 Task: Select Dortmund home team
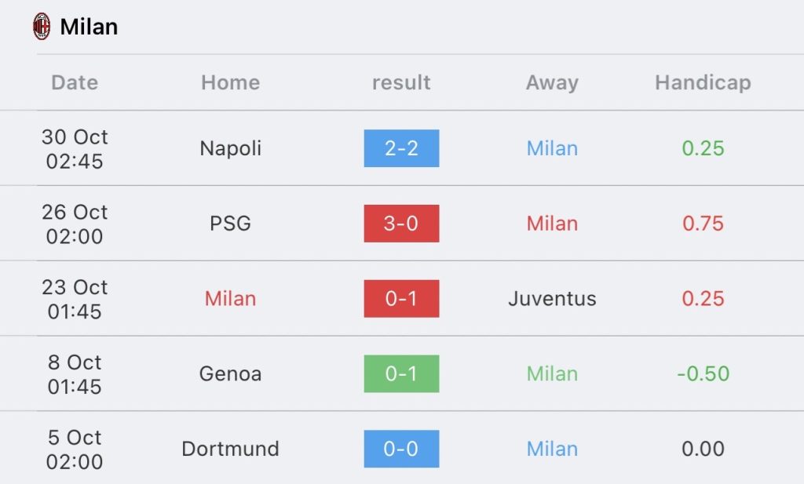[230, 449]
